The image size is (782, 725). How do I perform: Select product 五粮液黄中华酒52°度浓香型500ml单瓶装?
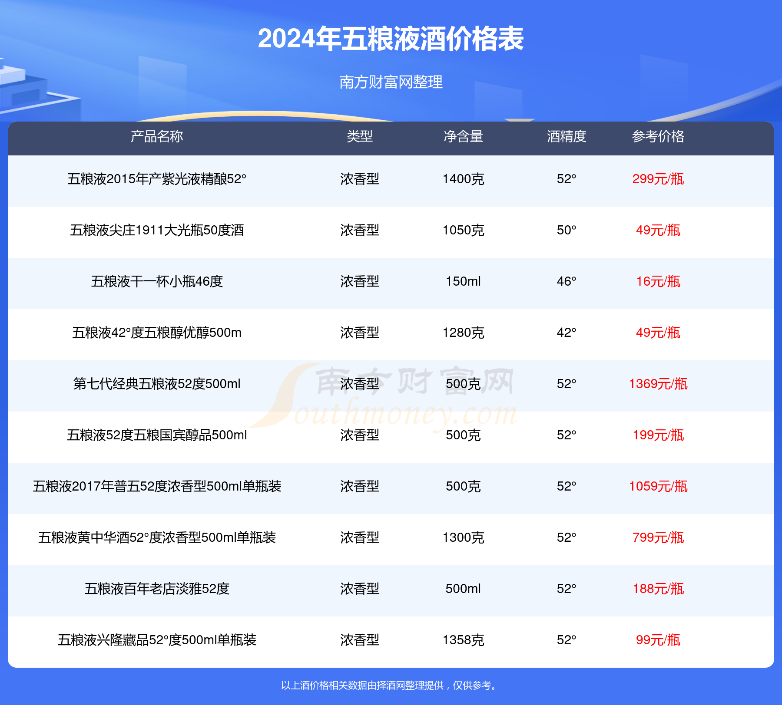pos(157,537)
